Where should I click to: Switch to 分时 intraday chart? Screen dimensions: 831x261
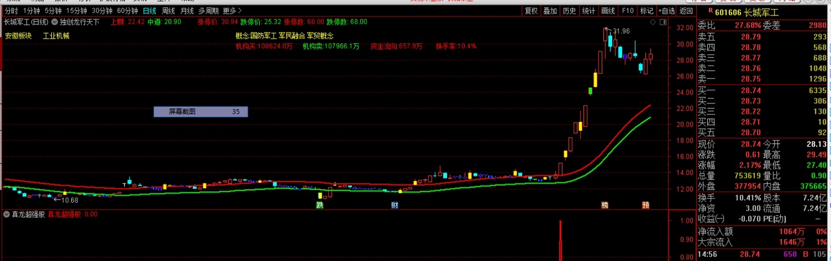11,11
